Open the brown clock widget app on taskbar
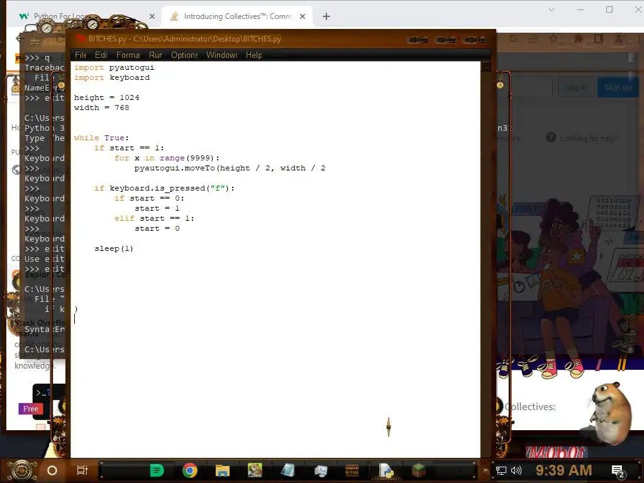Viewport: 644px width, 483px height. [352, 470]
